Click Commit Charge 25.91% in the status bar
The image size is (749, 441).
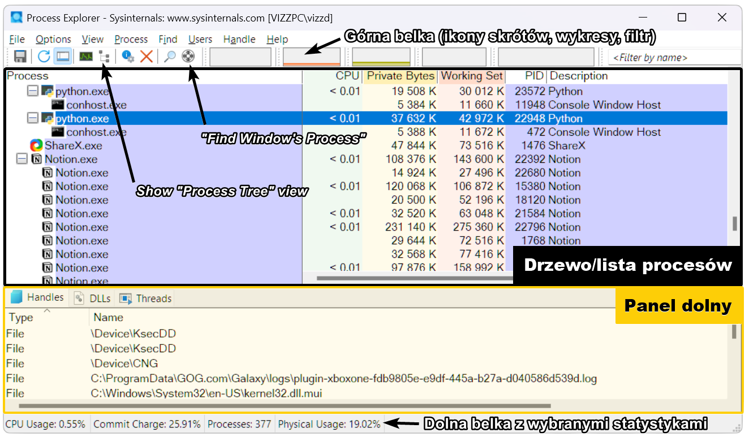click(147, 424)
